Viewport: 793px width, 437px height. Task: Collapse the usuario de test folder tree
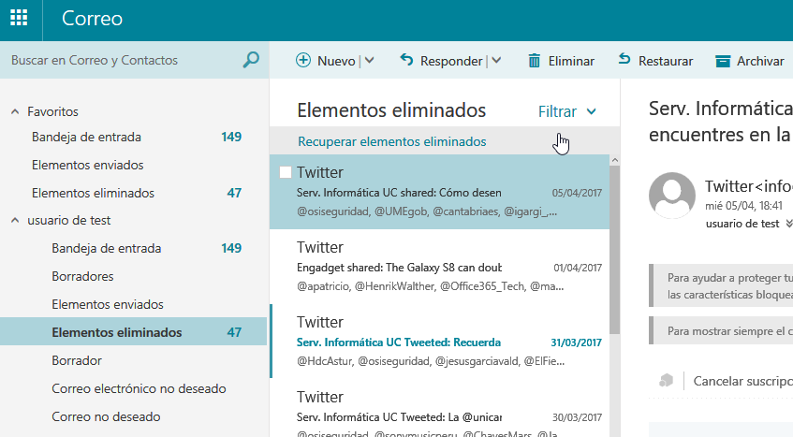click(x=15, y=220)
